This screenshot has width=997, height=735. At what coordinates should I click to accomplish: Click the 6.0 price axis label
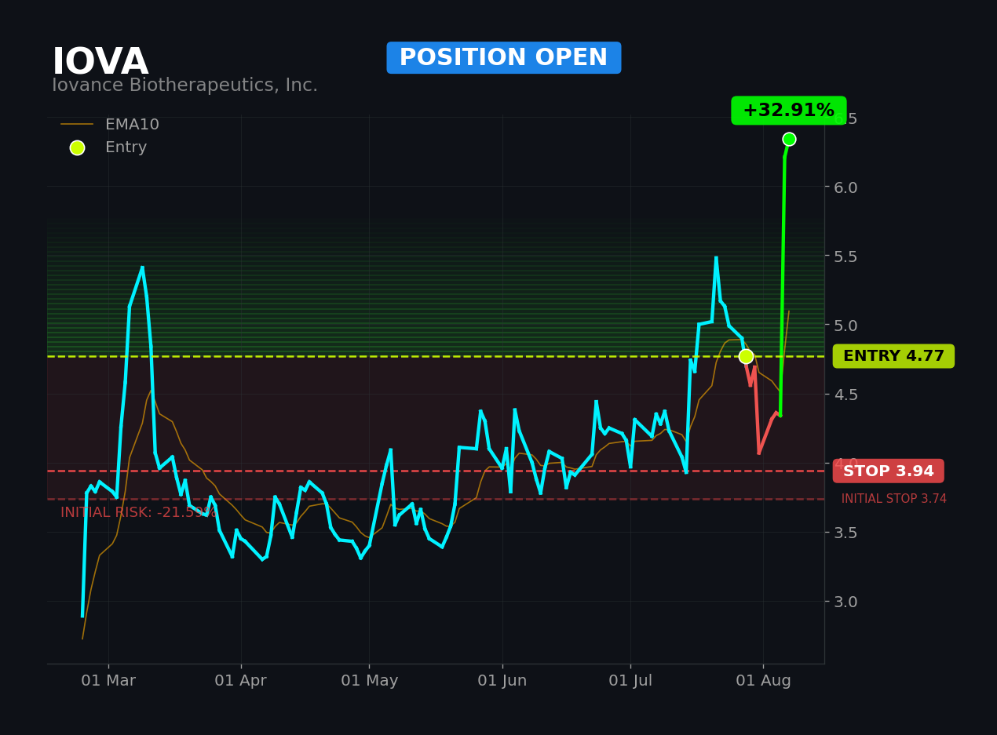pos(845,187)
